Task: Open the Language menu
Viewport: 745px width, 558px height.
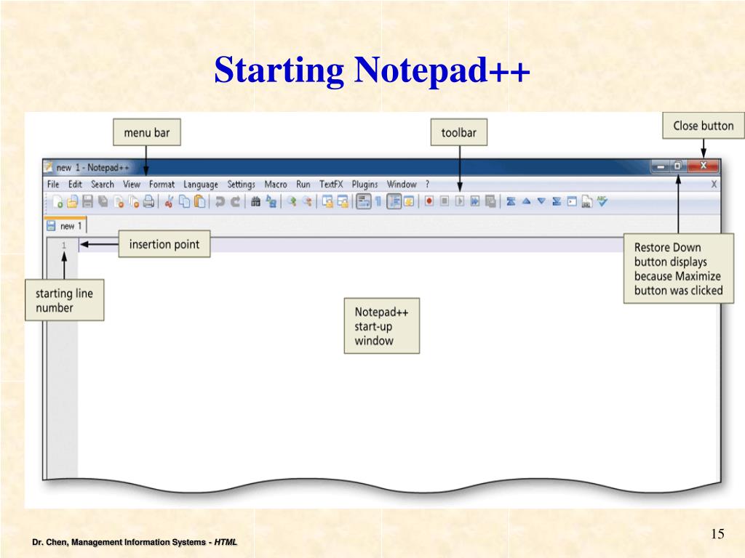Action: pos(201,185)
